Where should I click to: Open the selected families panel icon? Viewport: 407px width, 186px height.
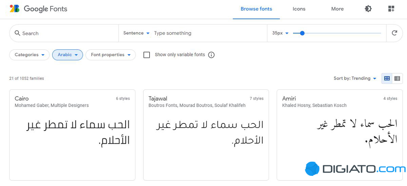391,9
